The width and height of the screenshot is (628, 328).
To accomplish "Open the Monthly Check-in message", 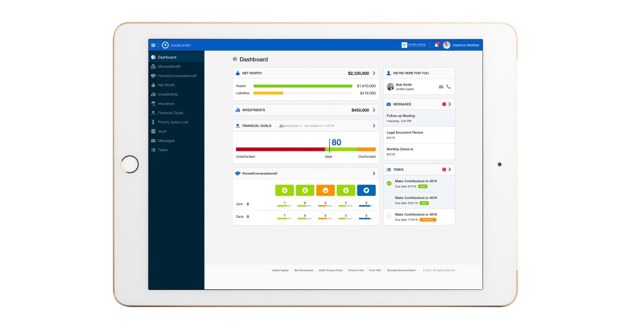I will pyautogui.click(x=419, y=151).
